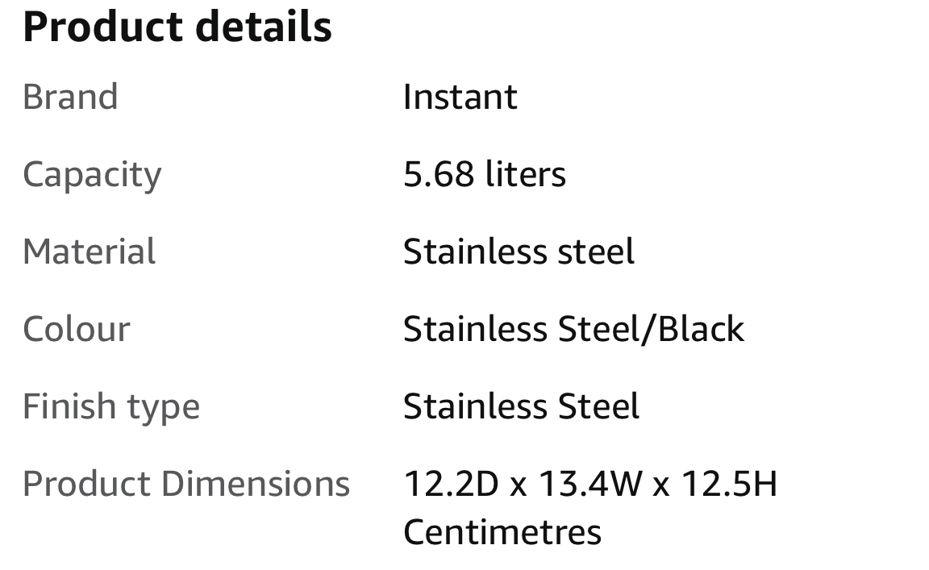Viewport: 929px width, 570px height.
Task: Select the Brand label
Action: [70, 97]
